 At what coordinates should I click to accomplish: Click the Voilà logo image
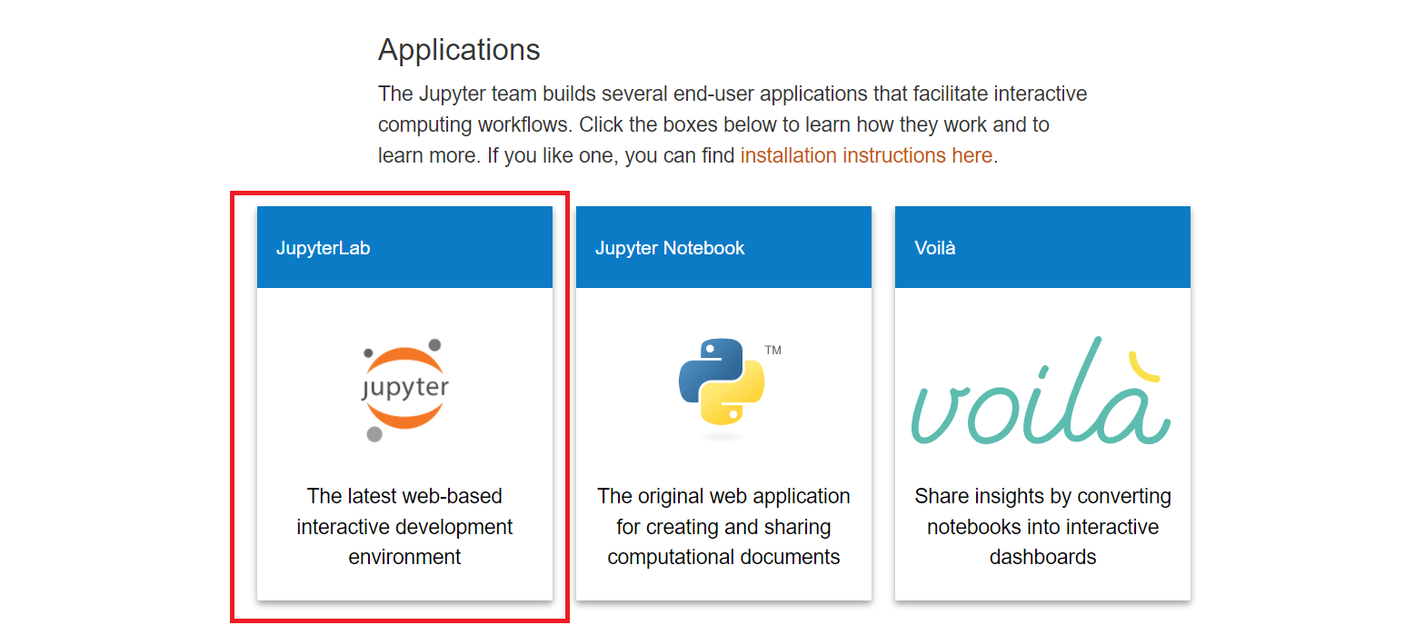pos(1041,391)
